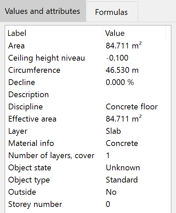Select the Values and attributes tab

43,11
